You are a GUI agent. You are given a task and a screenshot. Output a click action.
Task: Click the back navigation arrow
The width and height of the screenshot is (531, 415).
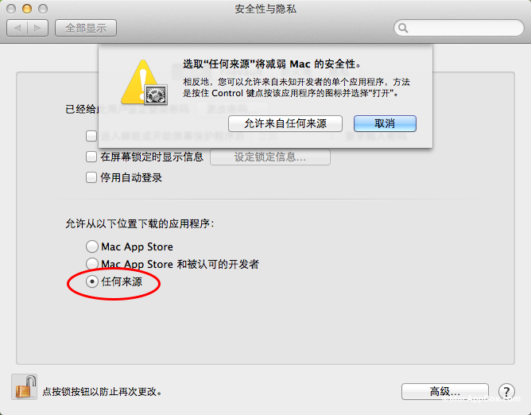(x=17, y=28)
